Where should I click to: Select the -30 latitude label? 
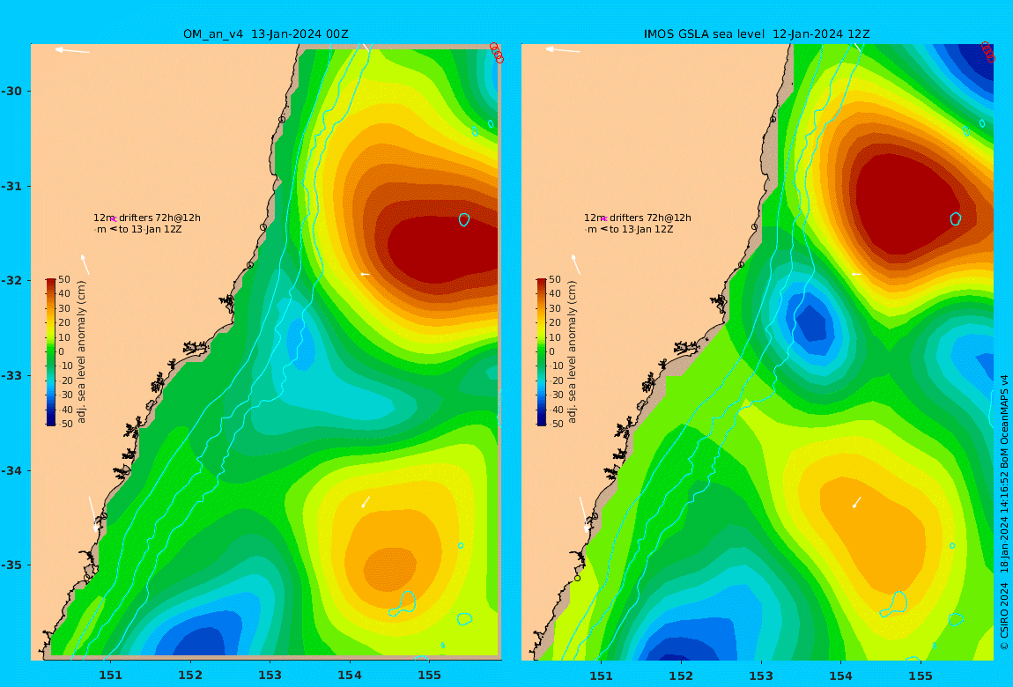pyautogui.click(x=11, y=91)
